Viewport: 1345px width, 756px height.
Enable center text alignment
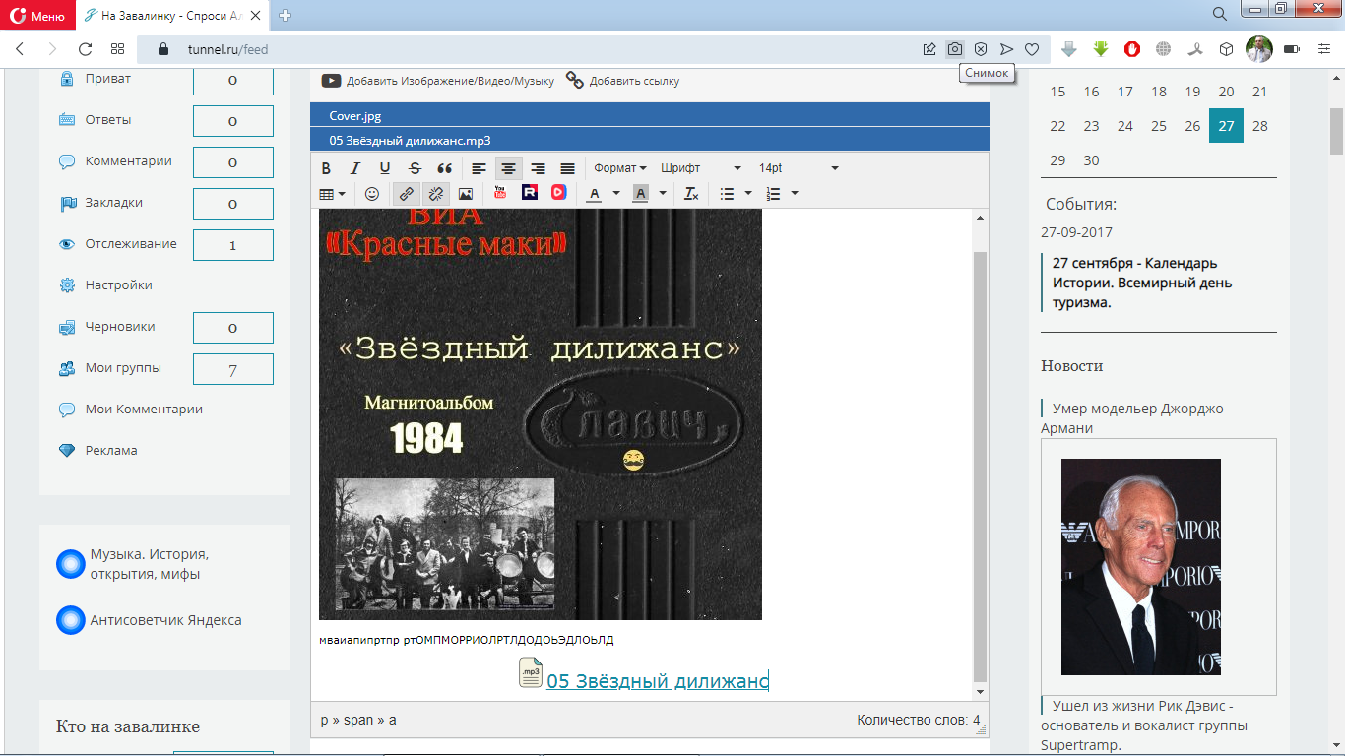point(508,168)
